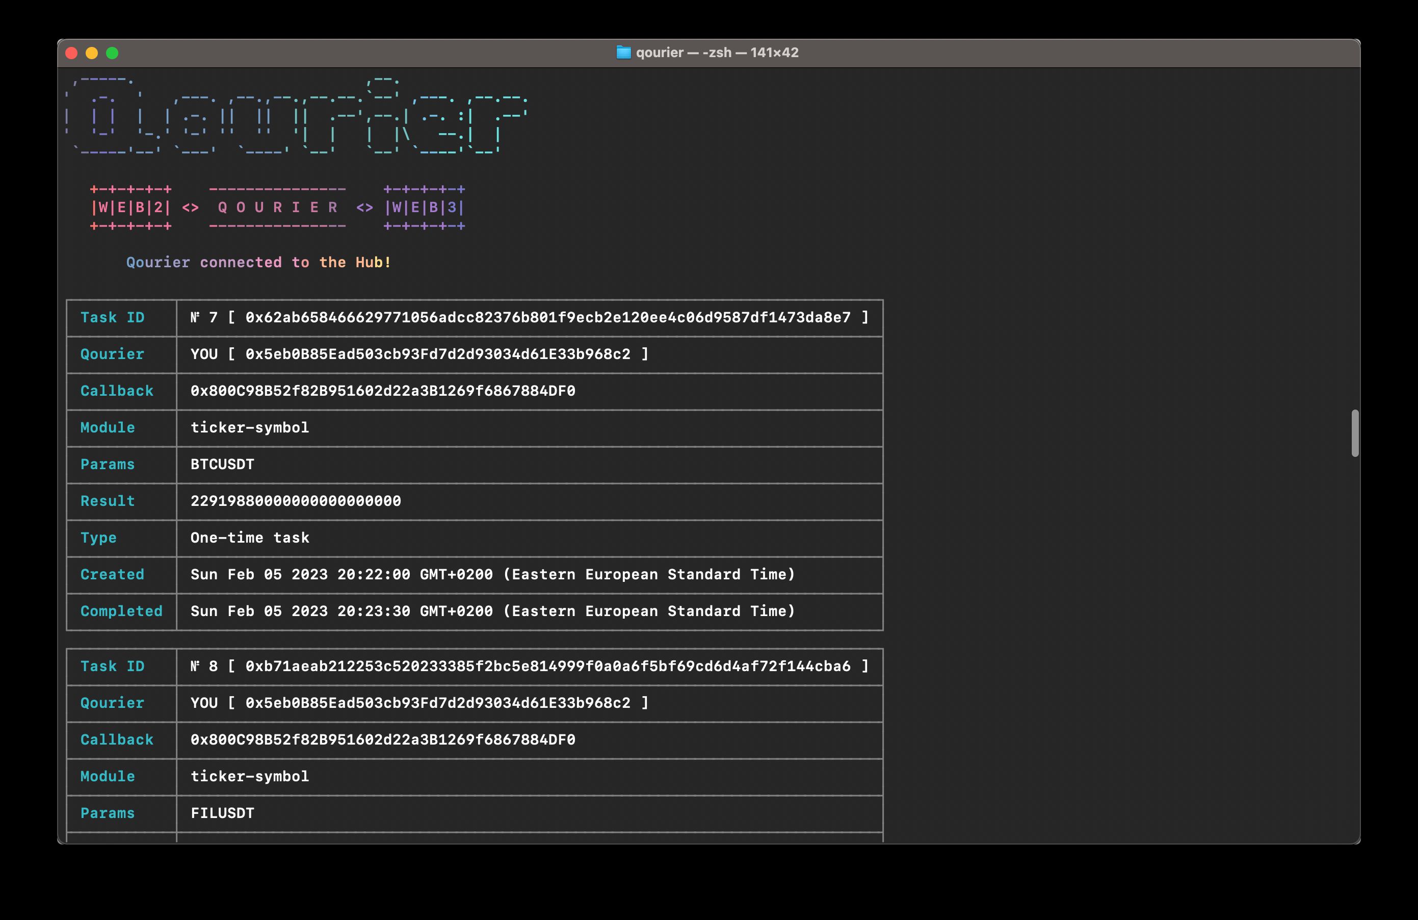Click the 'Completed' row label
The width and height of the screenshot is (1418, 920).
click(x=121, y=611)
